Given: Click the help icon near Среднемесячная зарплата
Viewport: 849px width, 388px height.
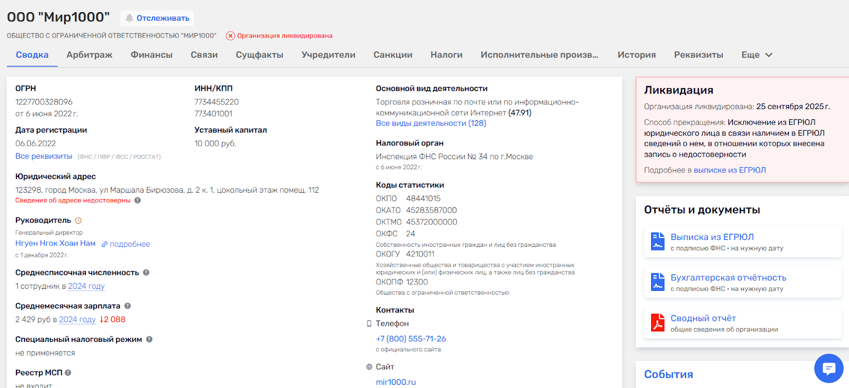Looking at the screenshot, I should point(127,306).
